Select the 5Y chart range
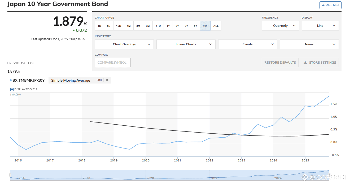Screen dimensions: 350x184 (195, 26)
